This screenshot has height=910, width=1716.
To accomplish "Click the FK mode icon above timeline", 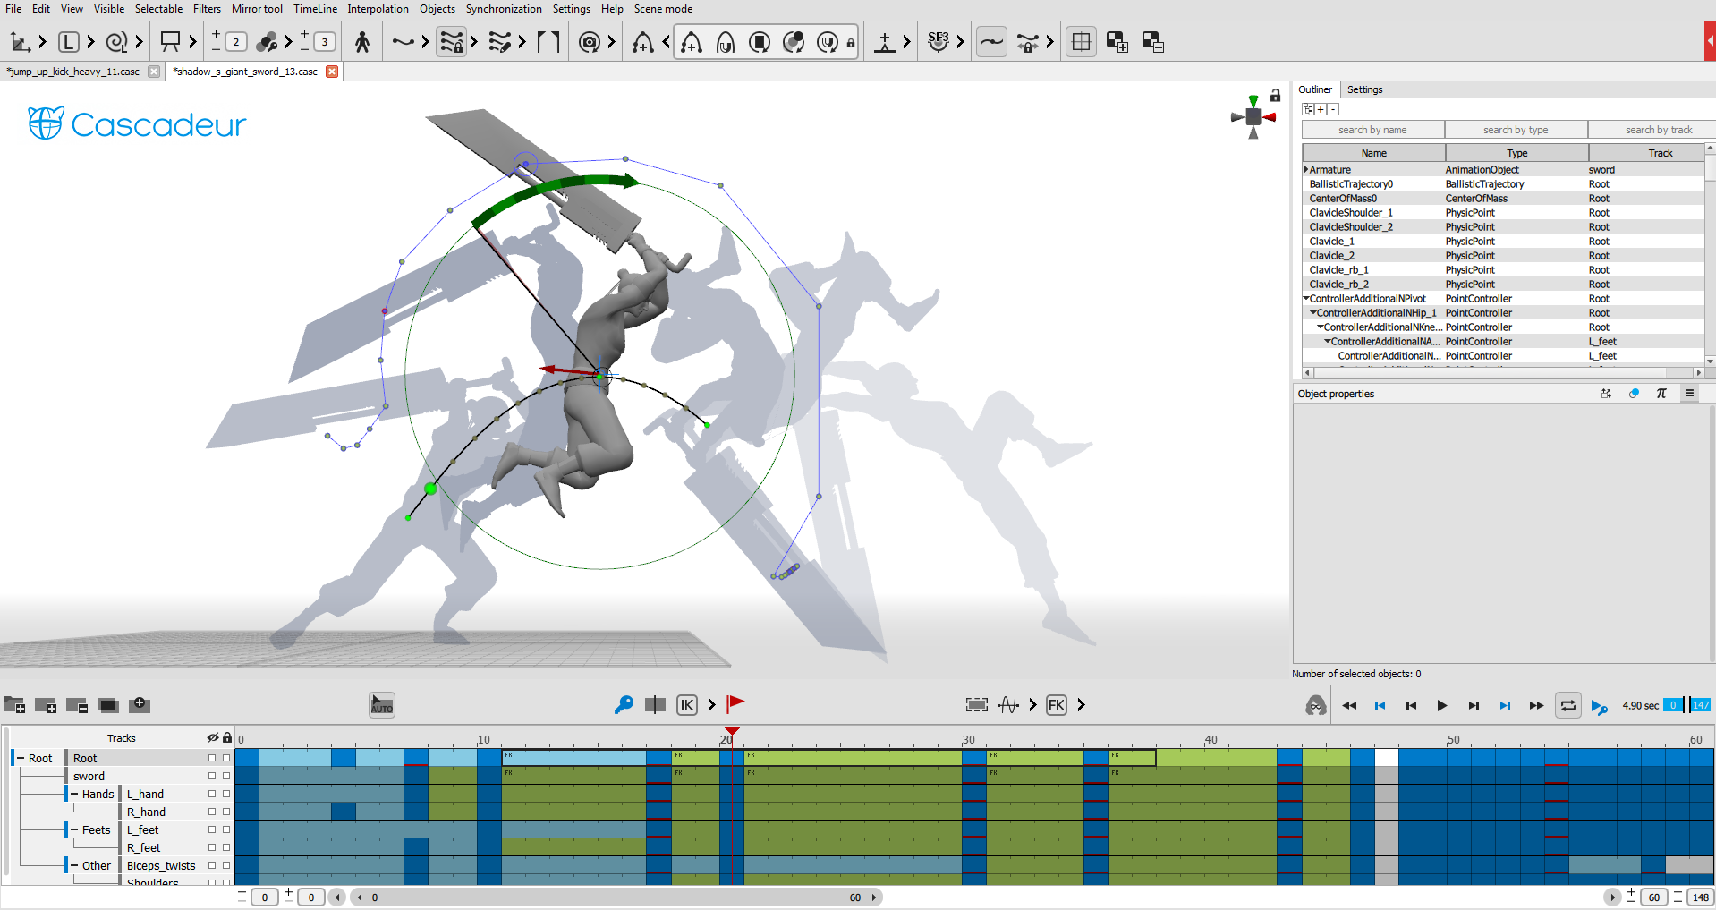I will pyautogui.click(x=1057, y=705).
